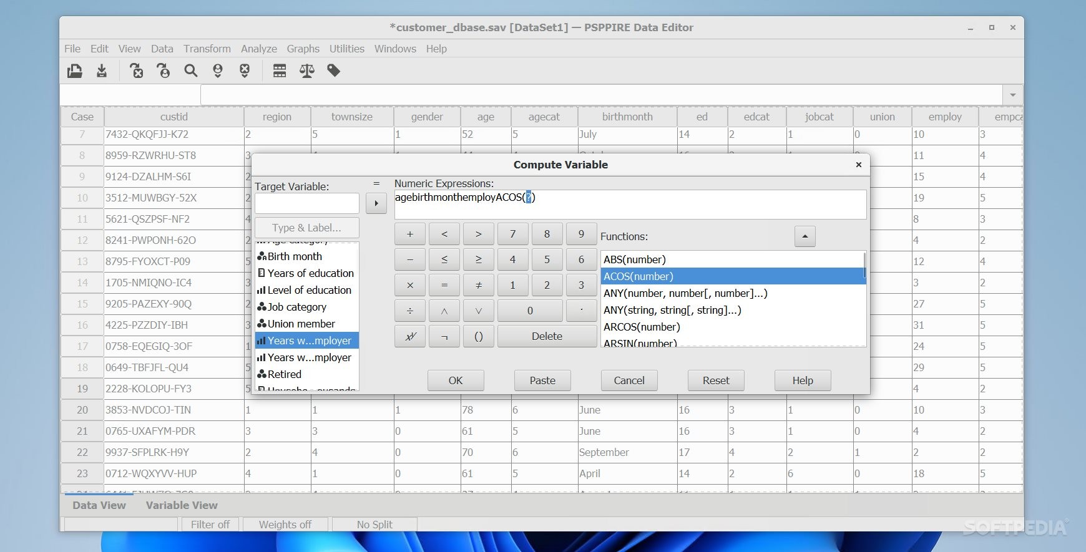Select the Job category variable
Viewport: 1086px width, 552px height.
(306, 307)
